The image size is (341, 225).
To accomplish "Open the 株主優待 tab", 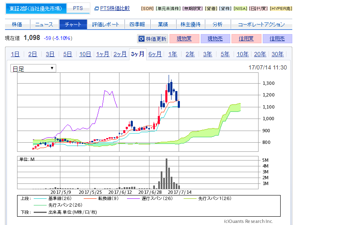I will click(x=190, y=24).
